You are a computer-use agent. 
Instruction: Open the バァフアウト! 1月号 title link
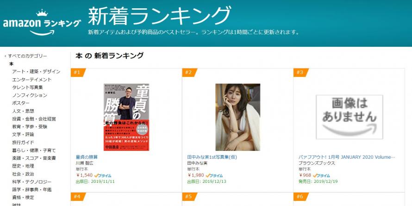(x=347, y=157)
